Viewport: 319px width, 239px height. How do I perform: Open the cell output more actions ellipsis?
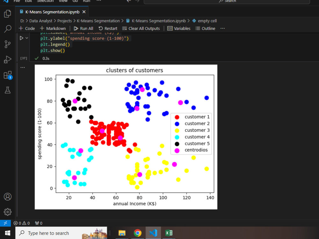coord(23,67)
